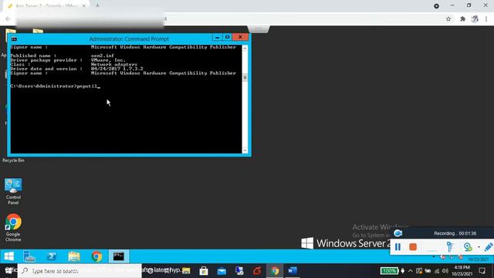This screenshot has height=278, width=494.
Task: Select the Command Prompt button in the VM taskbar
Action: (x=119, y=256)
